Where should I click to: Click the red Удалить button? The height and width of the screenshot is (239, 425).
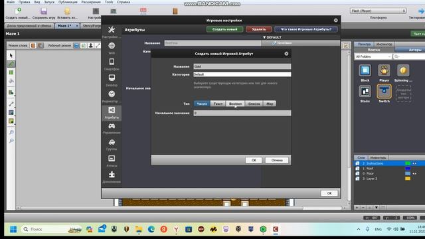click(259, 29)
